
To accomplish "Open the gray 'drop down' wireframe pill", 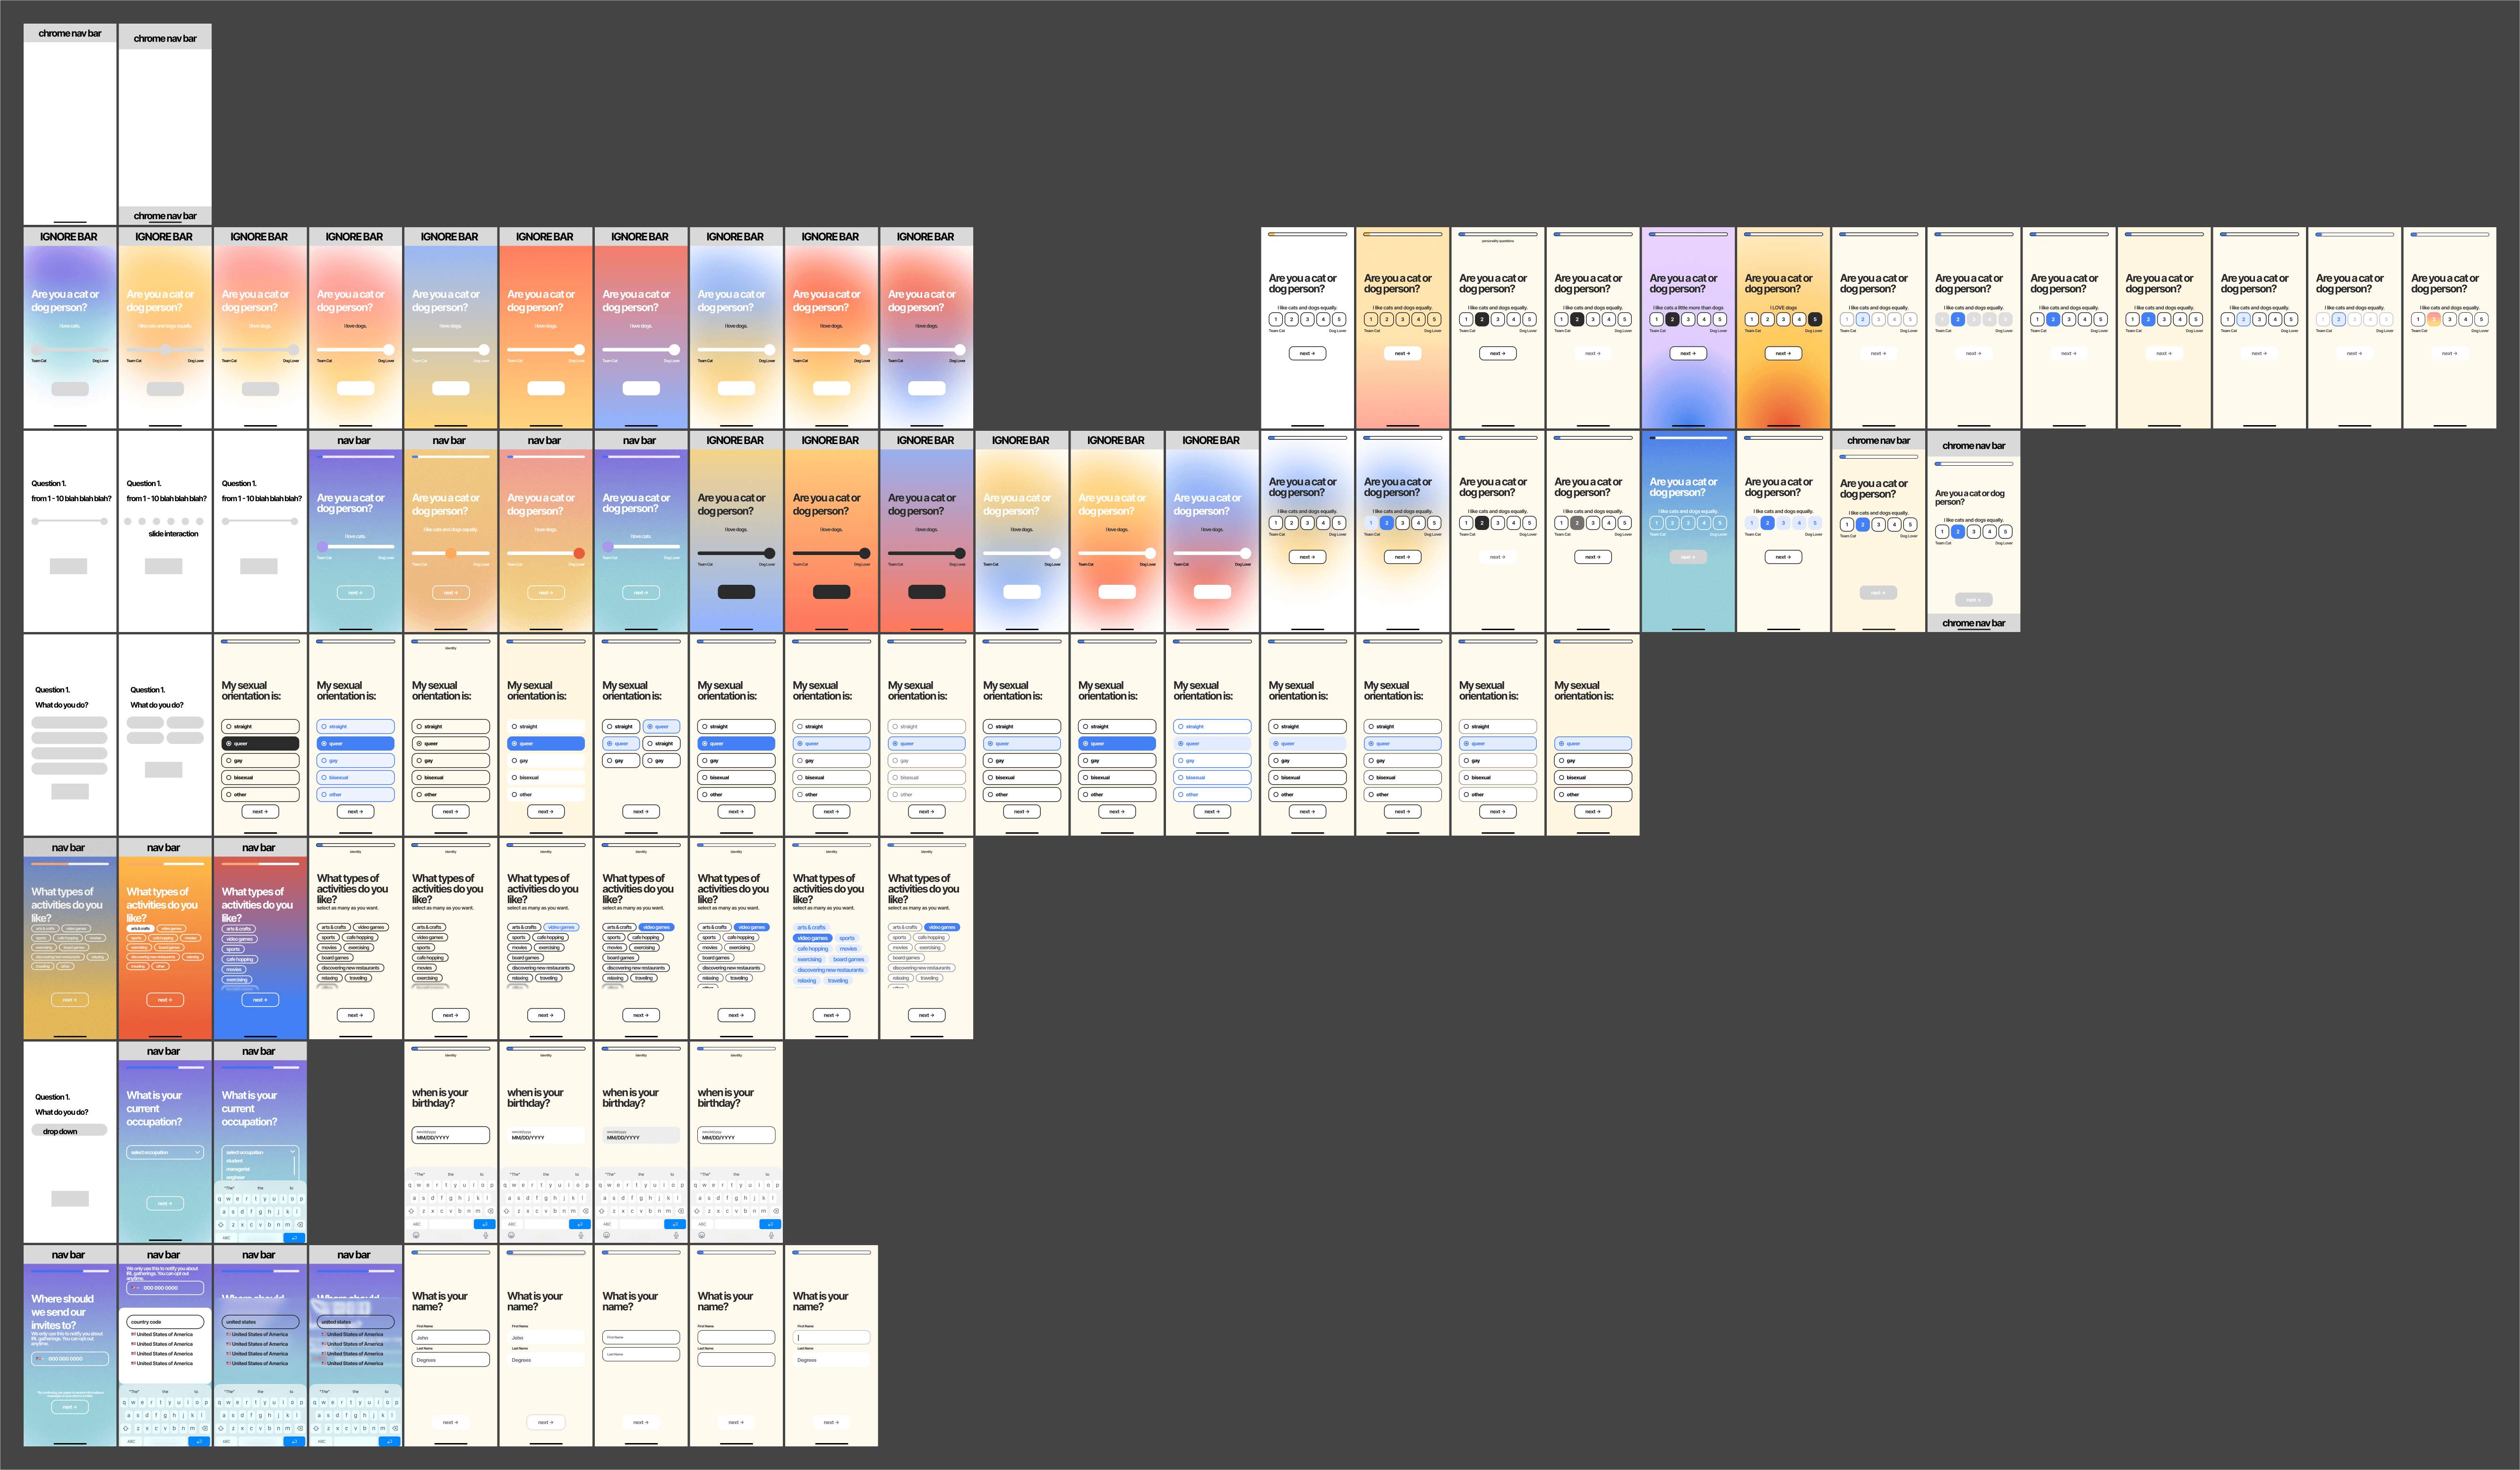I will pyautogui.click(x=69, y=1131).
